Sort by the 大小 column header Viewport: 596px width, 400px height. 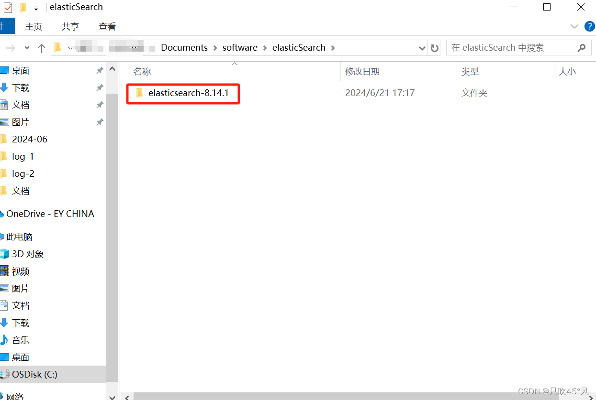pyautogui.click(x=567, y=72)
